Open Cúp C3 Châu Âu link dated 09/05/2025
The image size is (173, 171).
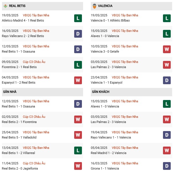[34, 62]
